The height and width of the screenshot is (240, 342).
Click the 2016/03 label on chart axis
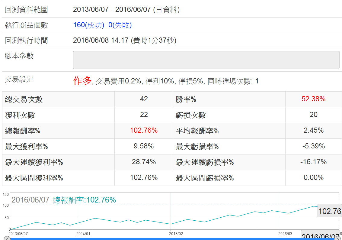pos(285,234)
